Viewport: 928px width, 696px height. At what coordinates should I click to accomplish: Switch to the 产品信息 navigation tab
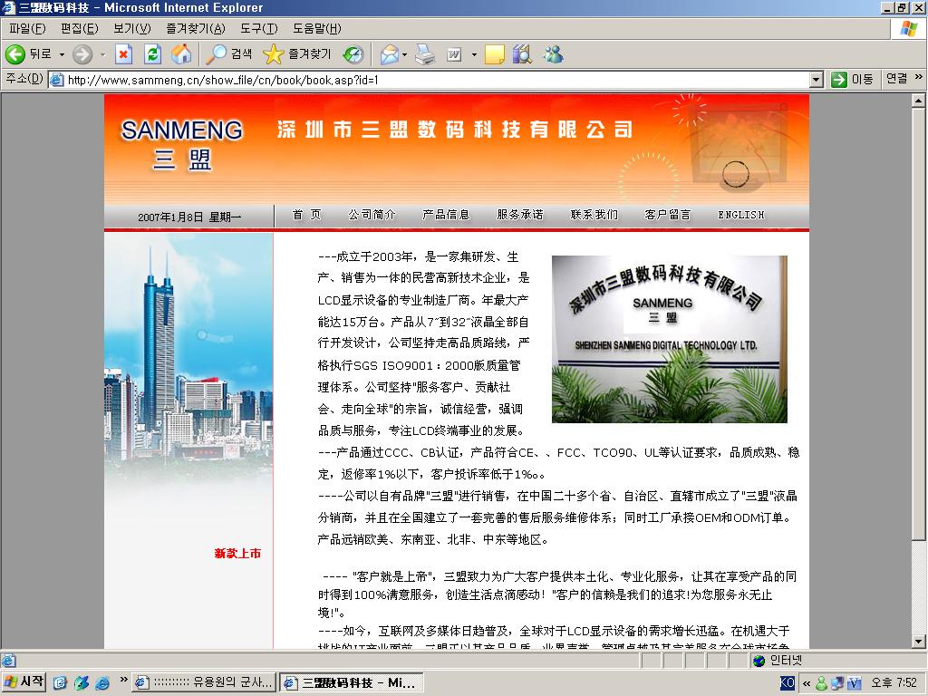click(x=447, y=215)
